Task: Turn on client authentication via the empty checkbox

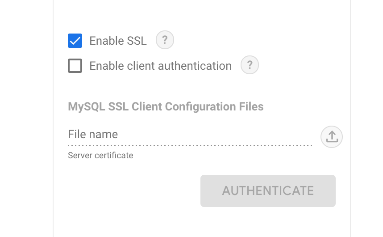Action: click(x=75, y=66)
